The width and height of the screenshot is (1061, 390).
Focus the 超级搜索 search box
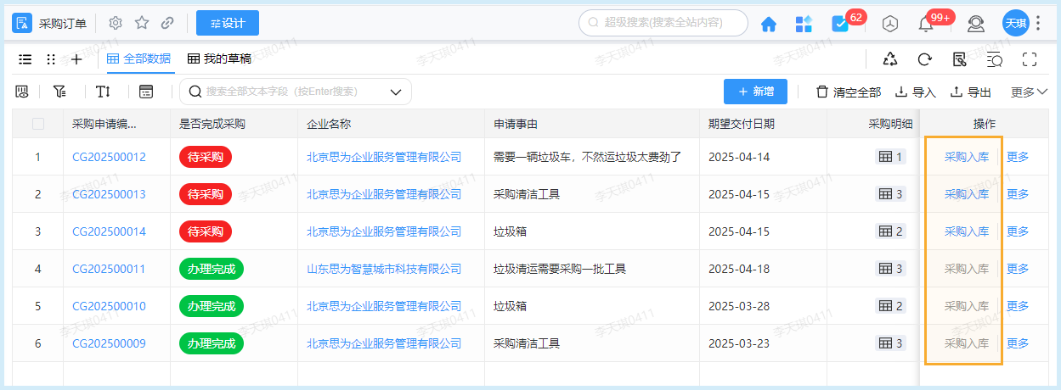pyautogui.click(x=663, y=23)
